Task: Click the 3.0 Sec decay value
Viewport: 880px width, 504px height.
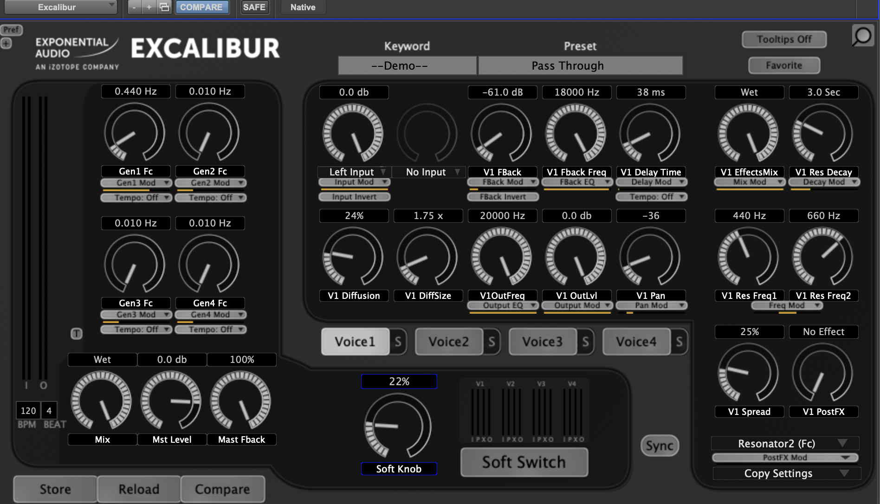Action: 823,92
